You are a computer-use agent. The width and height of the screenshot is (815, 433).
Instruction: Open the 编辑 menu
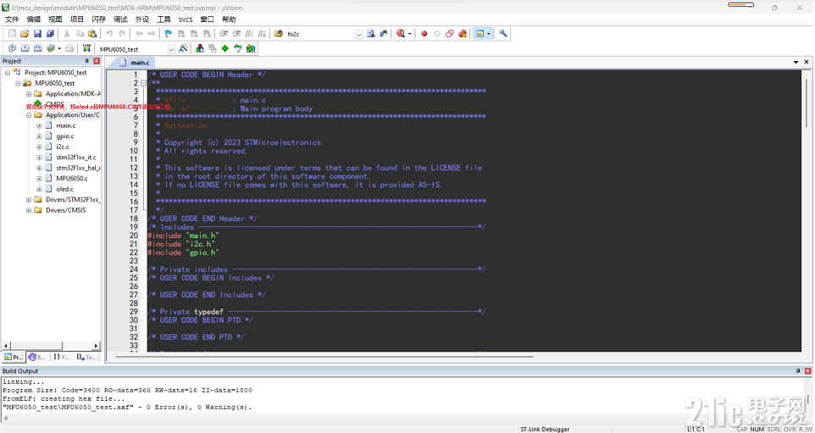point(34,19)
